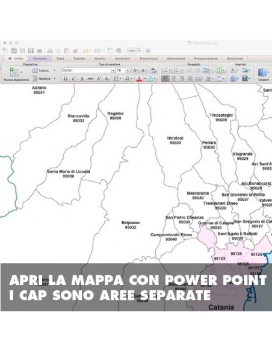Screen dimensions: 272x351
Task: Select the Format Painter brush icon
Action: click(75, 50)
